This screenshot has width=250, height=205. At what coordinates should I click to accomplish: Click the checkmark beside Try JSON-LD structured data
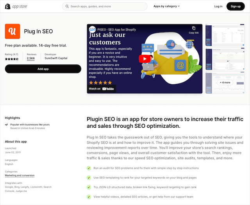point(89,187)
